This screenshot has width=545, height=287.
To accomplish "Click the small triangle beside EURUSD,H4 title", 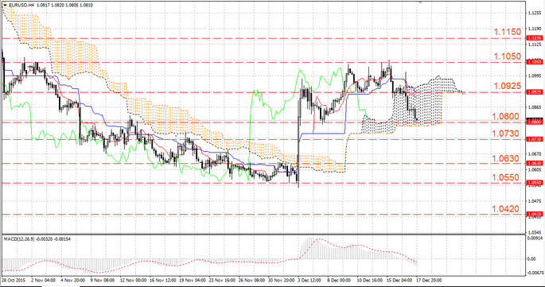I will (x=6, y=5).
